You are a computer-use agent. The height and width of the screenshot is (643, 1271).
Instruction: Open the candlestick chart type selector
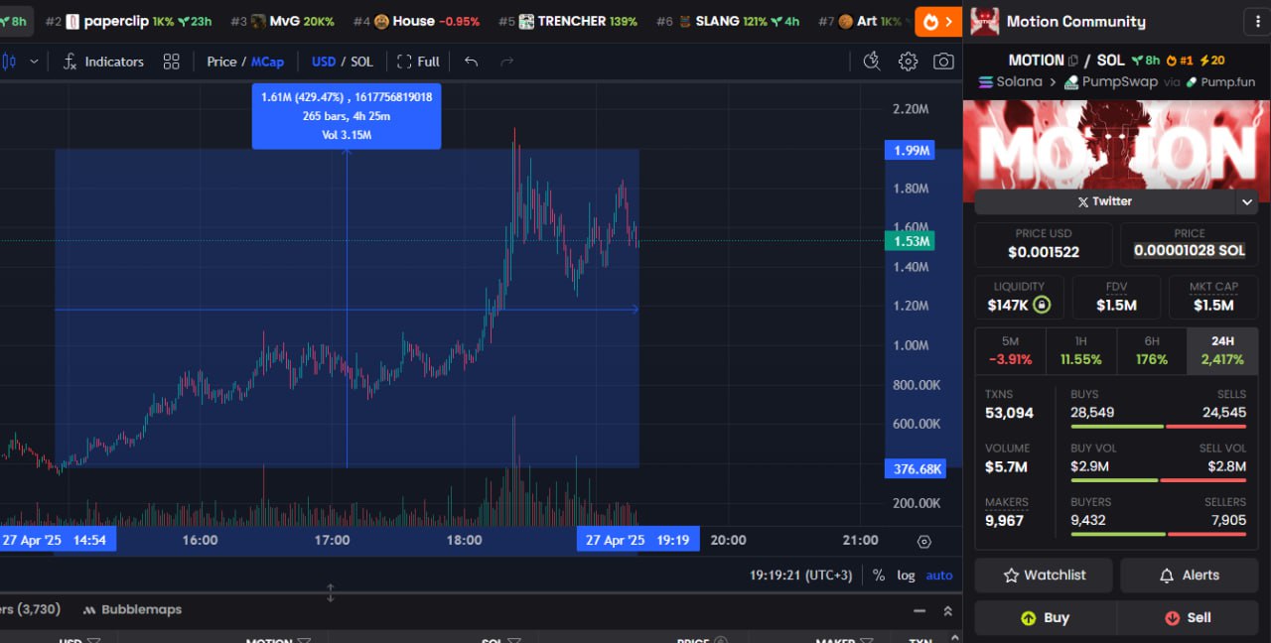(x=9, y=62)
